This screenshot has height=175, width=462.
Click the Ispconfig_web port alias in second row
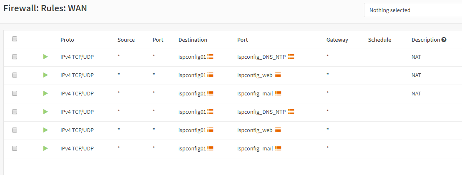pyautogui.click(x=255, y=75)
